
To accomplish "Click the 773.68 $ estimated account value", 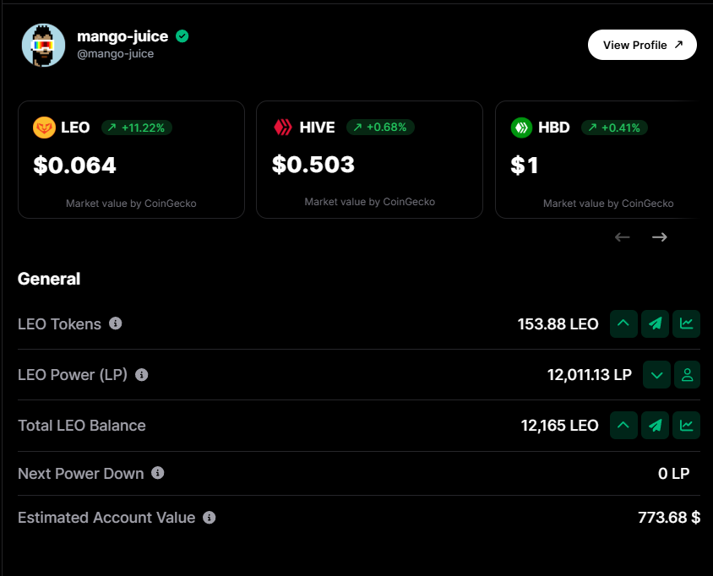I will tap(669, 518).
